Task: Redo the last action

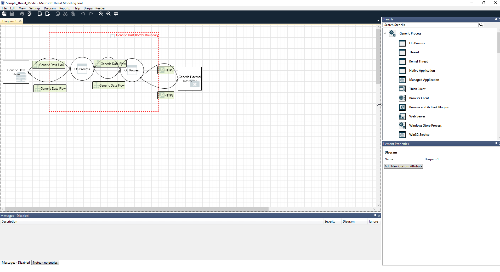Action: click(91, 14)
